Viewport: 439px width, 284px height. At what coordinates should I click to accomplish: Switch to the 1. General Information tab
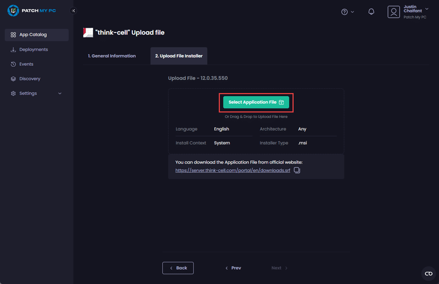112,56
